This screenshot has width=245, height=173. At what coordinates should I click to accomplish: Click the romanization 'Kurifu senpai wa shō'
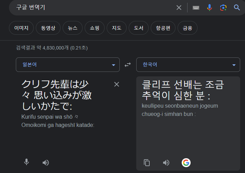(47, 117)
